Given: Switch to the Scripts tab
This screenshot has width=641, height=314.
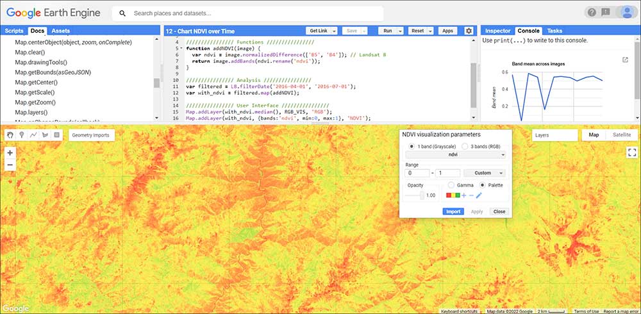Looking at the screenshot, I should 14,31.
